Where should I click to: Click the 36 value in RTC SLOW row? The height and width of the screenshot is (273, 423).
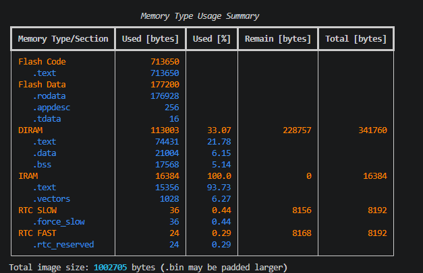click(174, 210)
